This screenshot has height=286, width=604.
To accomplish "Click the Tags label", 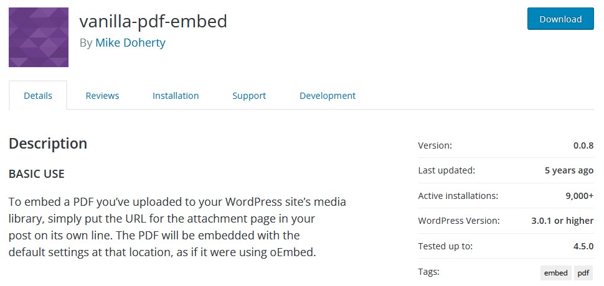I will coord(429,272).
